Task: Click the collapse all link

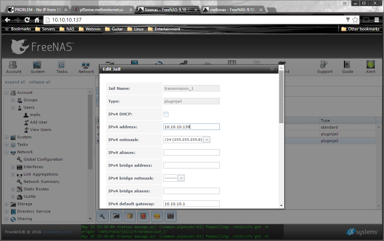Action: [x=40, y=82]
